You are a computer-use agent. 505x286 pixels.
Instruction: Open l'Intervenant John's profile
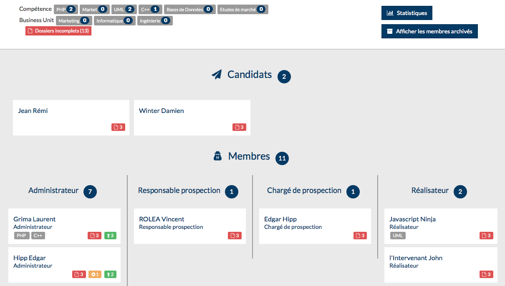[416, 258]
